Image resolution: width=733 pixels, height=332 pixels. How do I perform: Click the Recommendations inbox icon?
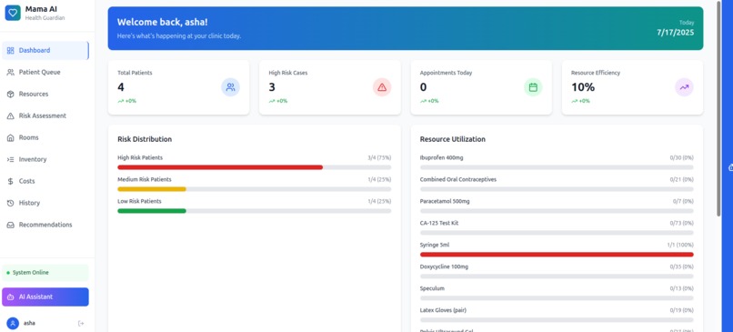(x=10, y=225)
